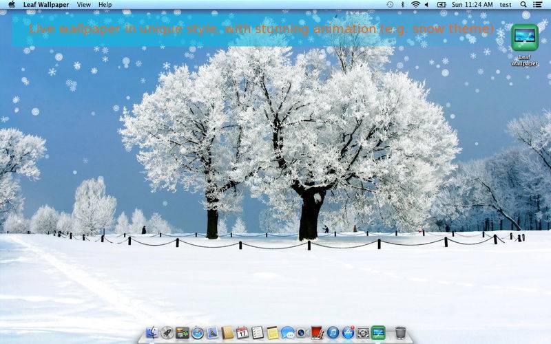Open the Mail stamp icon in Dock
The image size is (551, 344).
pos(213,332)
